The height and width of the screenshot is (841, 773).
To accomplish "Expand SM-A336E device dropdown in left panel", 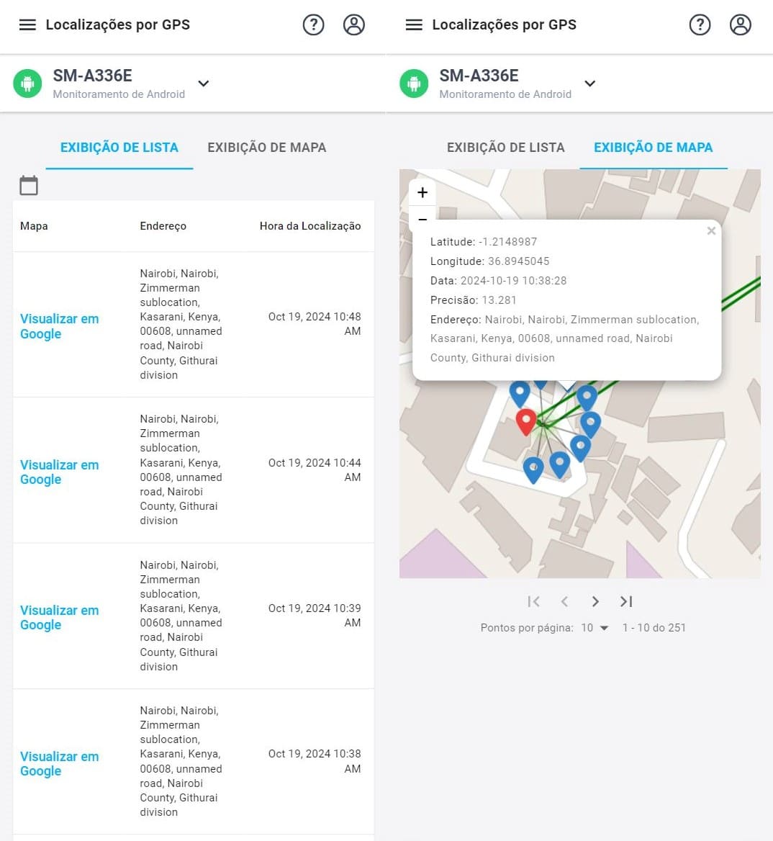I will 203,84.
